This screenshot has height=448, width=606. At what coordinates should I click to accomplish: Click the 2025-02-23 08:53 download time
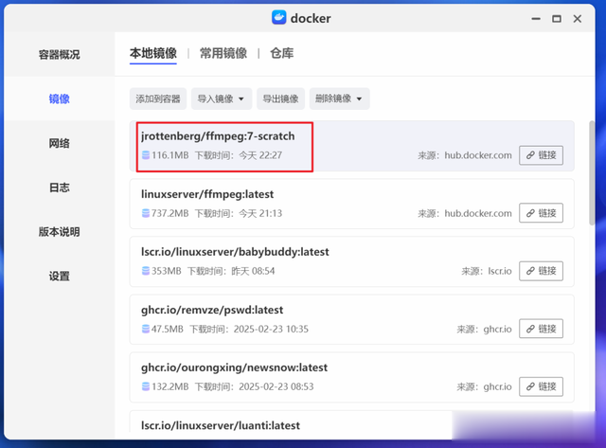point(276,386)
